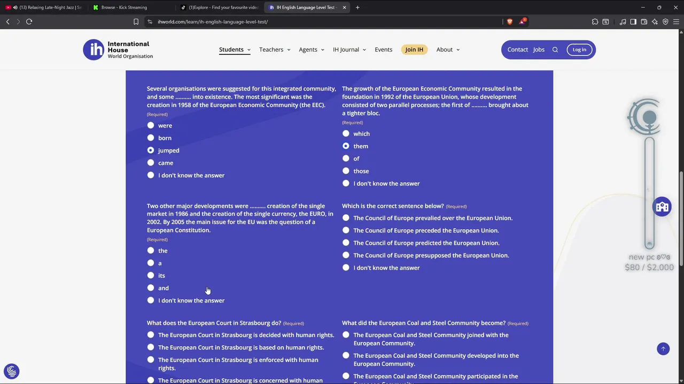
Task: Open the Brave Wallet icon
Action: pos(644,21)
